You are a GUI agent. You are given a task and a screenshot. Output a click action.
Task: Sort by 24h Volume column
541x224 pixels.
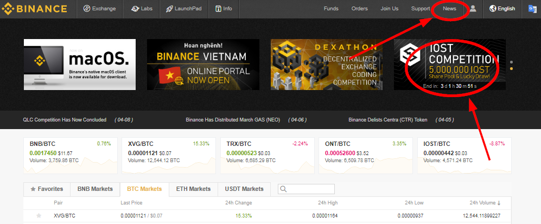(x=485, y=203)
